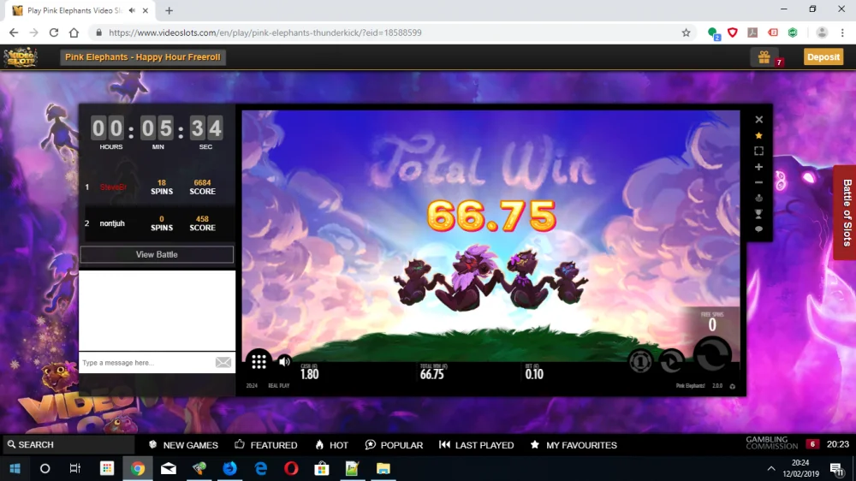Spin the reels with the large spin button
This screenshot has width=856, height=481.
[712, 355]
